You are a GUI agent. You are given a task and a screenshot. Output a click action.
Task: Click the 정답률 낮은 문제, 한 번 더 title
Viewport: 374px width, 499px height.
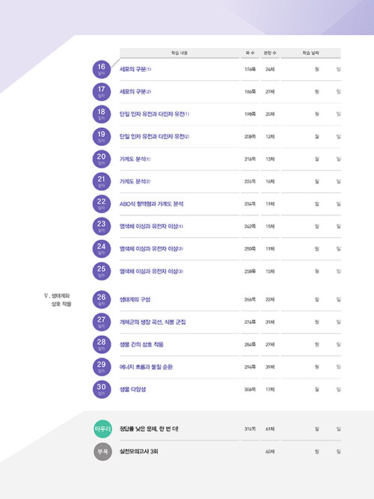(149, 429)
